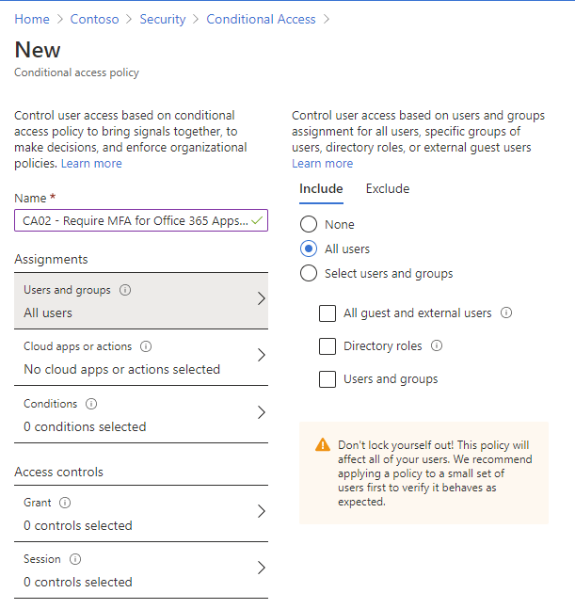Image resolution: width=575 pixels, height=609 pixels.
Task: Switch to the Include tab
Action: pyautogui.click(x=321, y=188)
